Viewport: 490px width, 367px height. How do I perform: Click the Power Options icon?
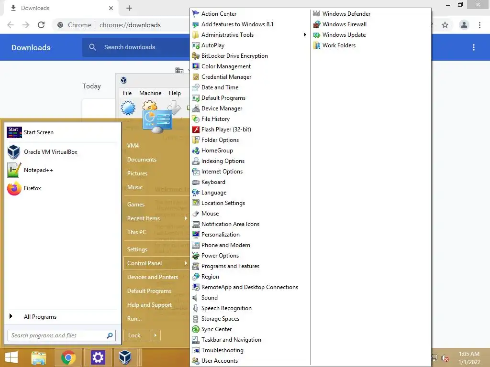(x=196, y=256)
